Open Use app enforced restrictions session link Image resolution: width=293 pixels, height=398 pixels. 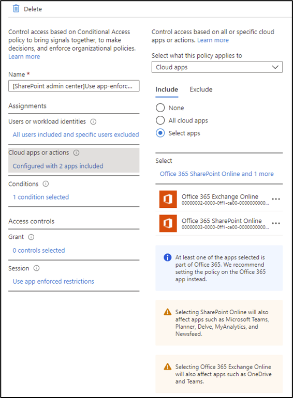(x=53, y=282)
